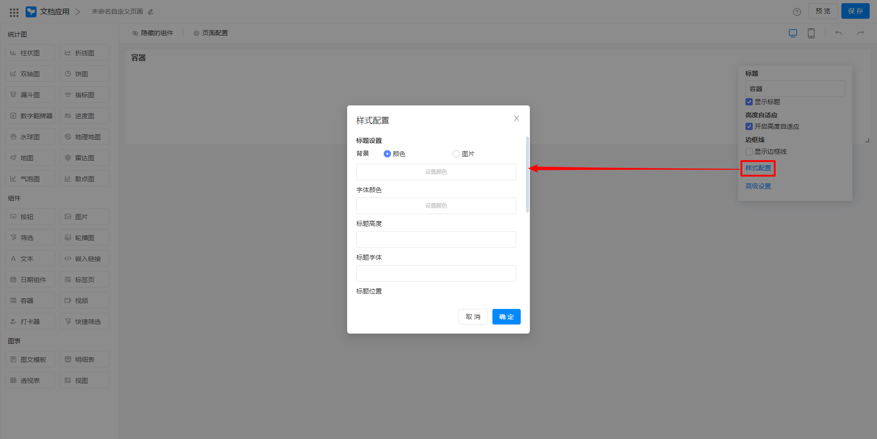
Task: Enable the 显示边框线 checkbox
Action: (x=749, y=152)
